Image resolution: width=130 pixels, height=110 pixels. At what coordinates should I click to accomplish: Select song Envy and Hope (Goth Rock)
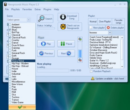pyautogui.click(x=103, y=53)
